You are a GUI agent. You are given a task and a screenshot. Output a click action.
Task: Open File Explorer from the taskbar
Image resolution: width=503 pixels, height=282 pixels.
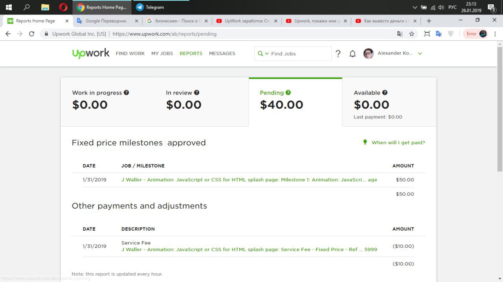click(x=45, y=7)
